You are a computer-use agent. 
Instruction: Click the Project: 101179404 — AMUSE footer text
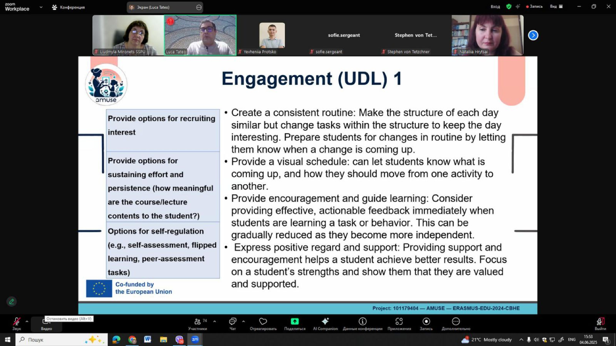446,308
